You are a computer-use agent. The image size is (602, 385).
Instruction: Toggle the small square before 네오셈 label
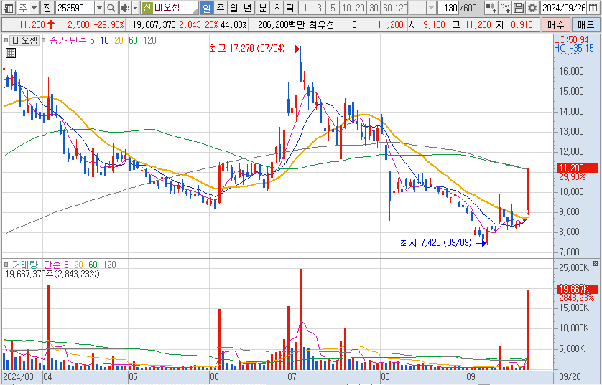tap(6, 40)
